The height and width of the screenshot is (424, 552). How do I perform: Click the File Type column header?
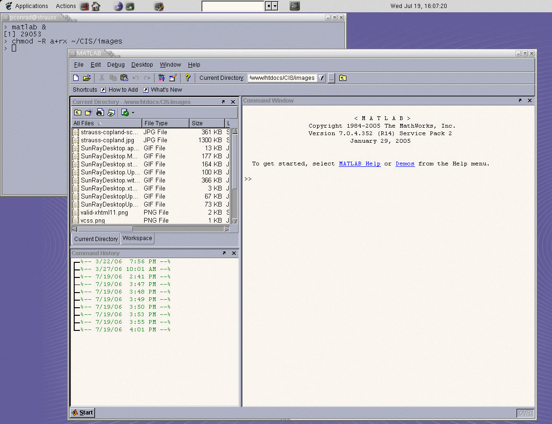click(165, 123)
